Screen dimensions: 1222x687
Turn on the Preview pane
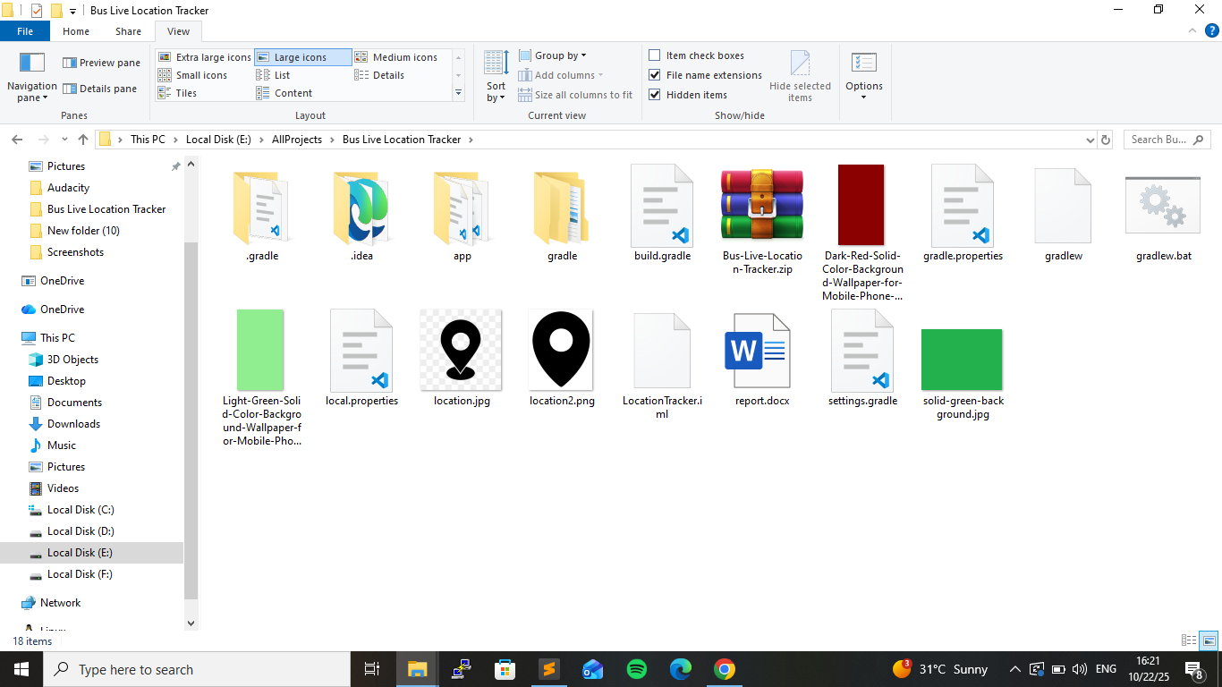[x=101, y=63]
